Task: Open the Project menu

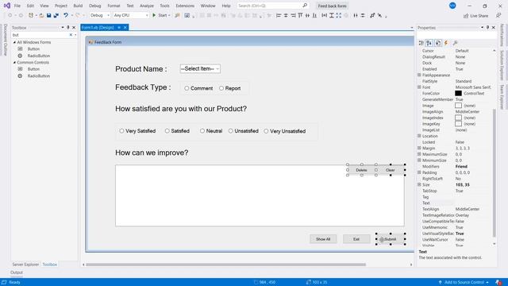Action: coord(61,6)
